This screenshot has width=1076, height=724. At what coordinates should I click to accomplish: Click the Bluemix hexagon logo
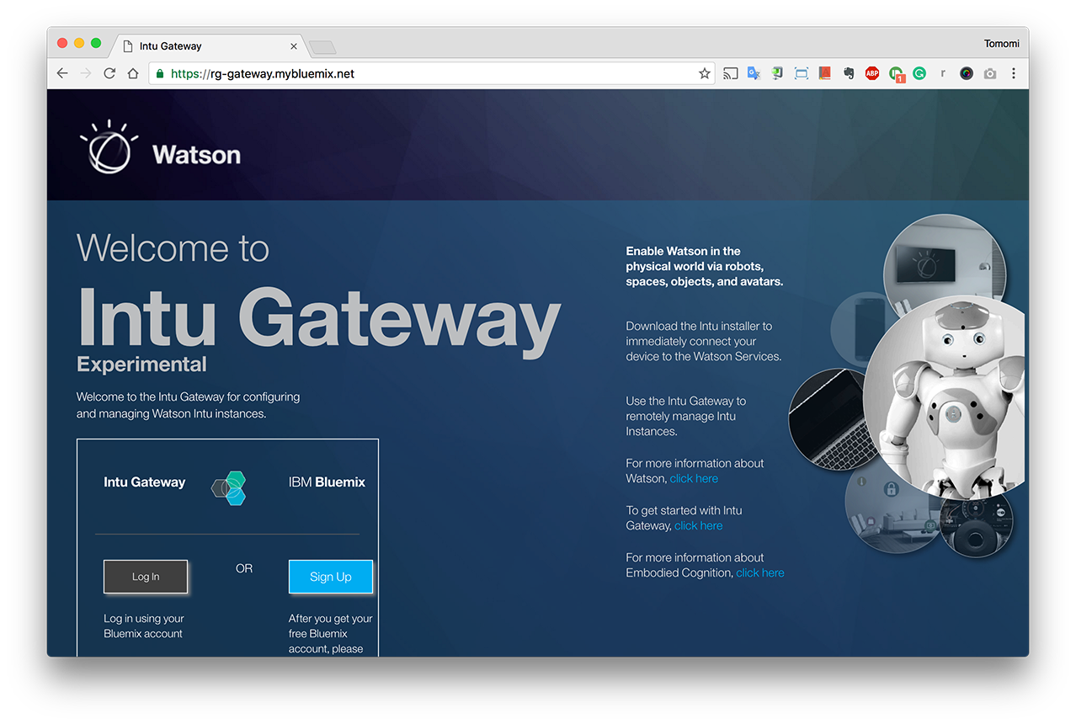coord(228,487)
